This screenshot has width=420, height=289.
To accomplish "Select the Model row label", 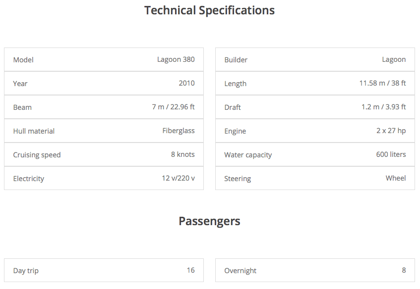I will coord(23,60).
